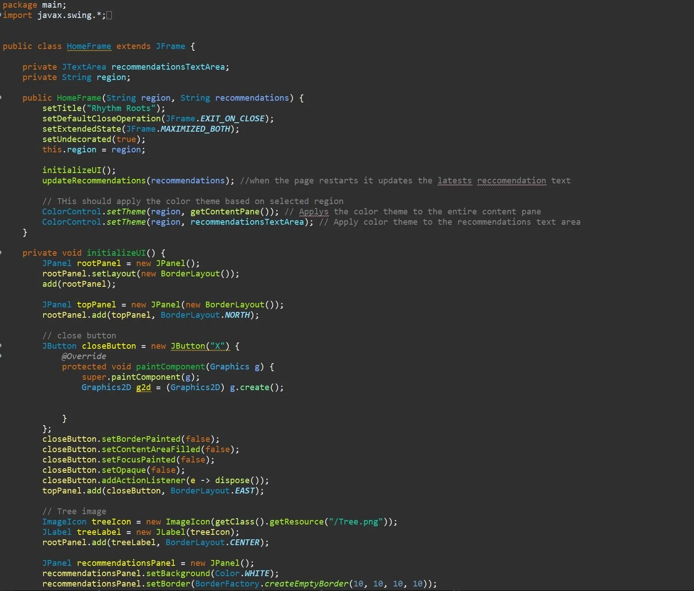Click "// Apply color theme to the recommendations text area" comment
694x591 pixels.
(450, 222)
